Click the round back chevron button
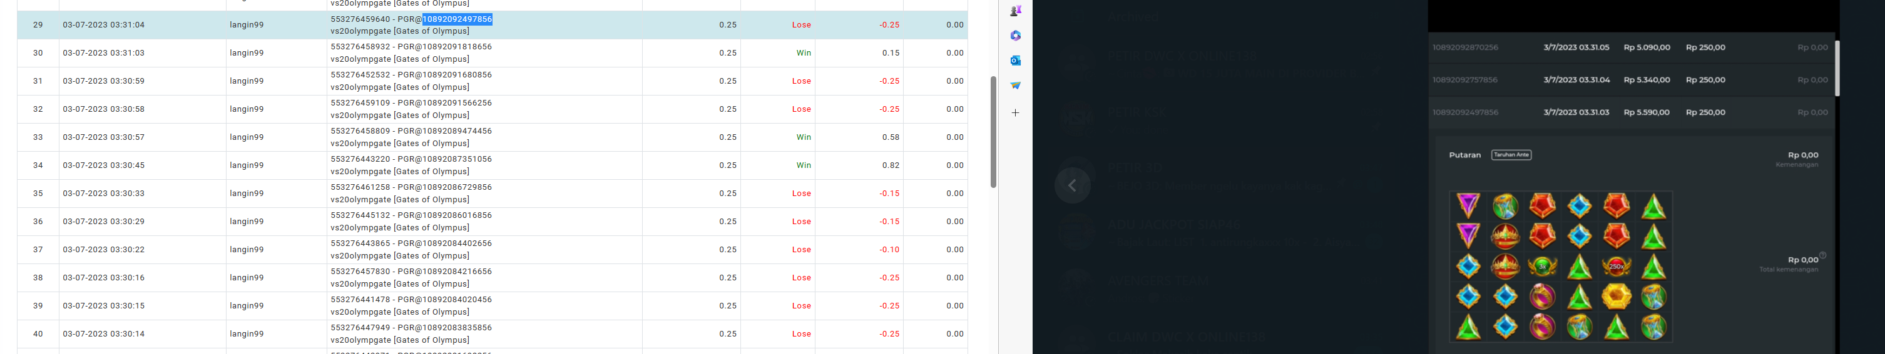 pos(1073,185)
